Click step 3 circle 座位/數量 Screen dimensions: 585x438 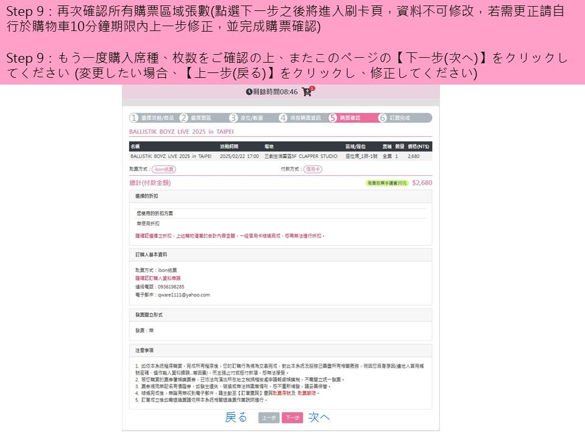[x=233, y=118]
